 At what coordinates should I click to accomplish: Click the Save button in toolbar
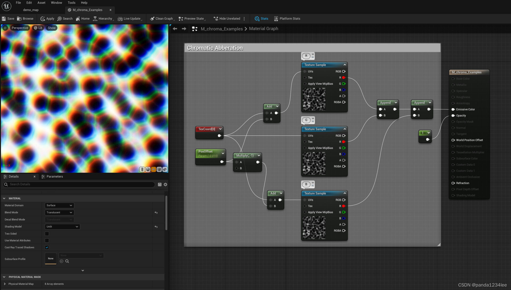(x=10, y=18)
